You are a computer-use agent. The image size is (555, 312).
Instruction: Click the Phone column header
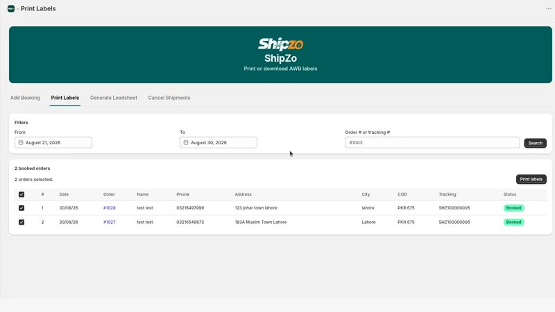click(182, 195)
